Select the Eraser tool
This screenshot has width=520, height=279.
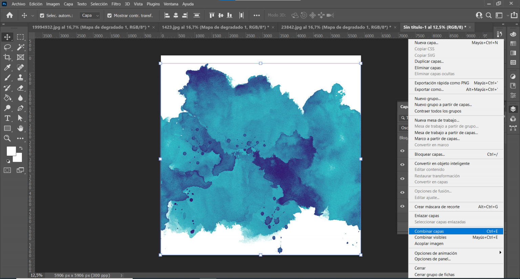20,87
